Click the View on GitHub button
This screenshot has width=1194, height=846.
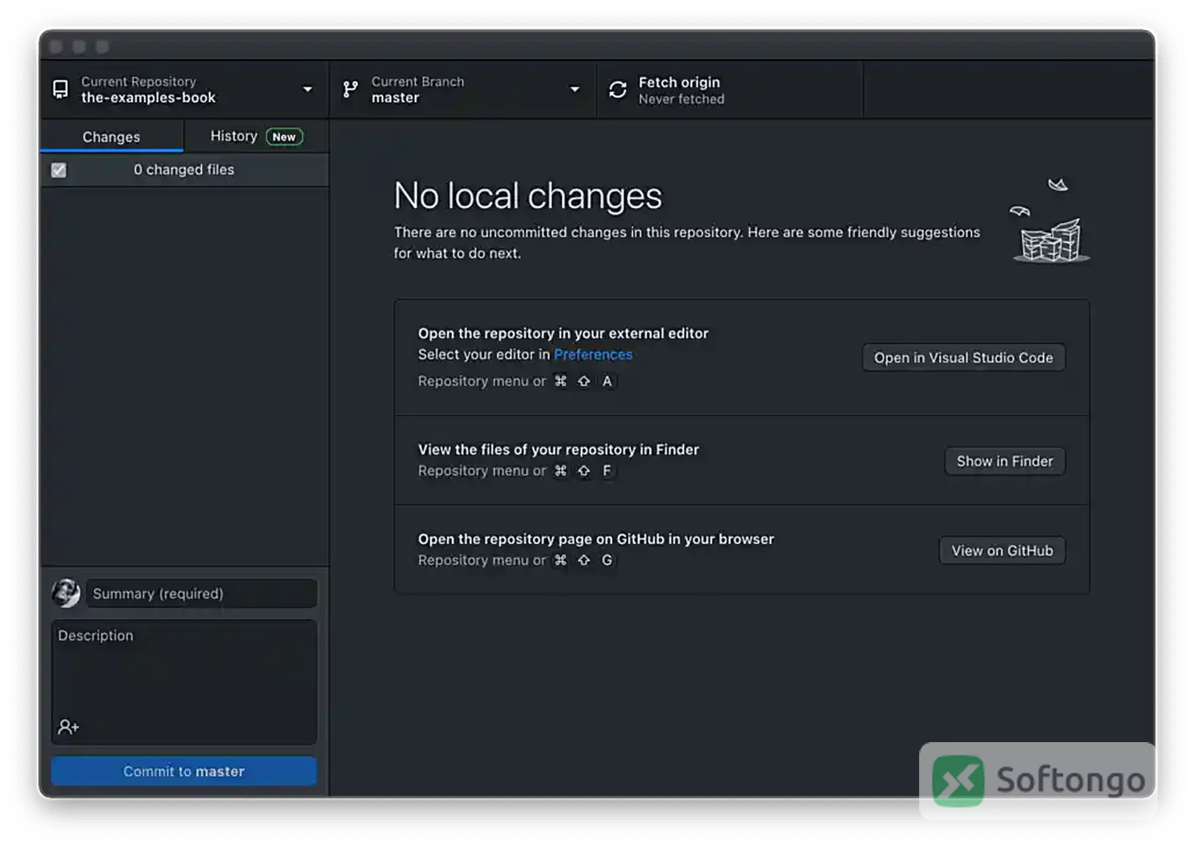pyautogui.click(x=1002, y=551)
